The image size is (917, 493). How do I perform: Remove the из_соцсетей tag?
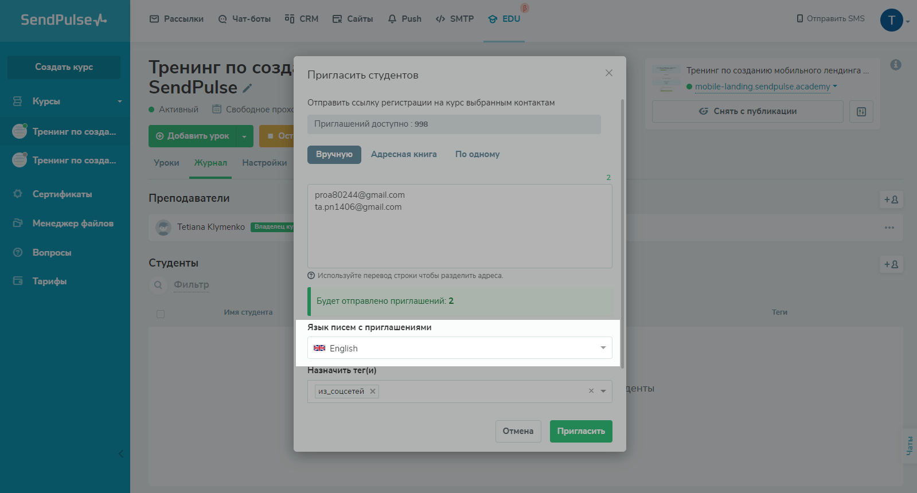click(373, 392)
